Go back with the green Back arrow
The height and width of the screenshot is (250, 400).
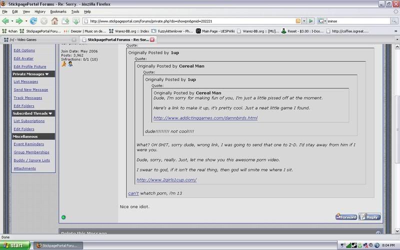5,21
